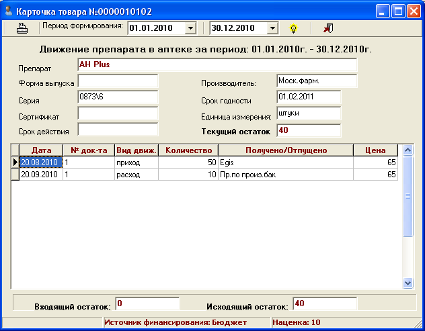Click the Срок годности field 01.02.2011
Image resolution: width=425 pixels, height=331 pixels.
pyautogui.click(x=309, y=97)
